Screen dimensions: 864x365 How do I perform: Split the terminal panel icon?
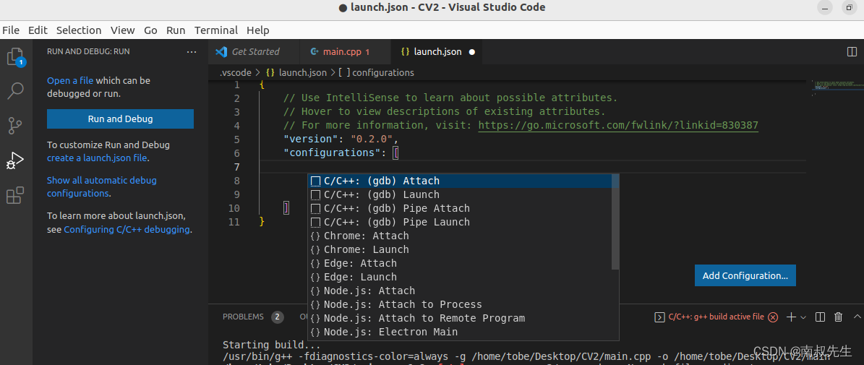point(820,317)
